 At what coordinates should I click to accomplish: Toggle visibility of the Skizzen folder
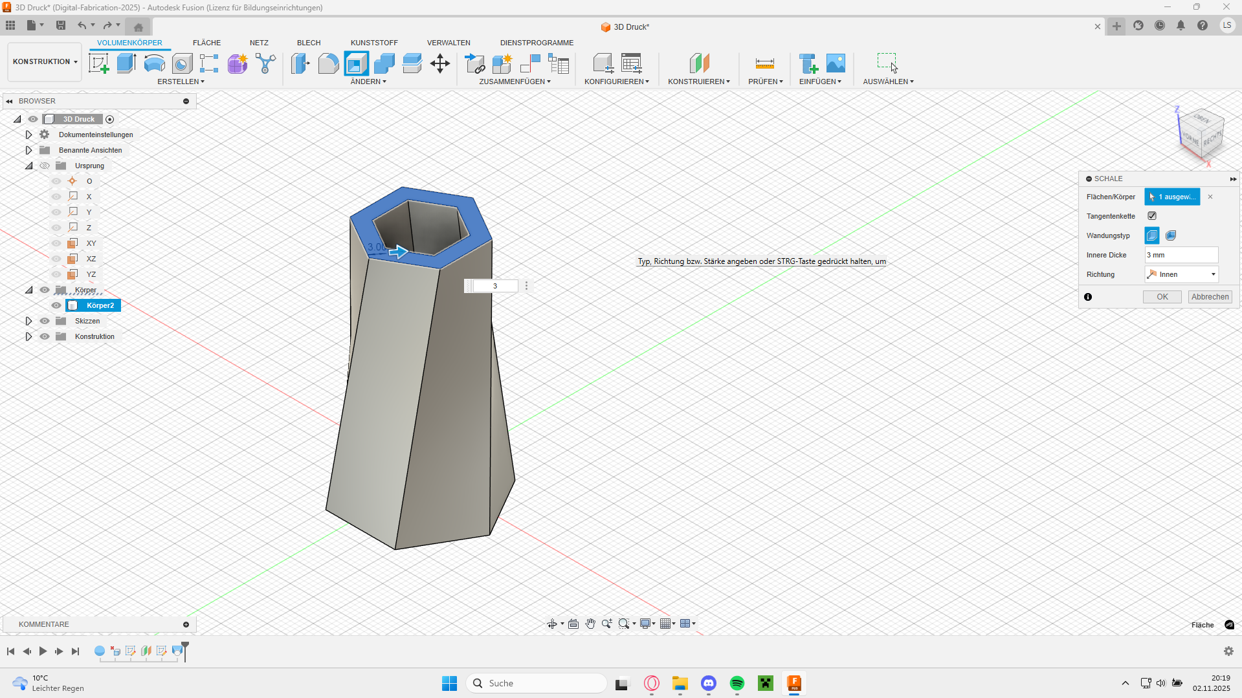point(45,321)
